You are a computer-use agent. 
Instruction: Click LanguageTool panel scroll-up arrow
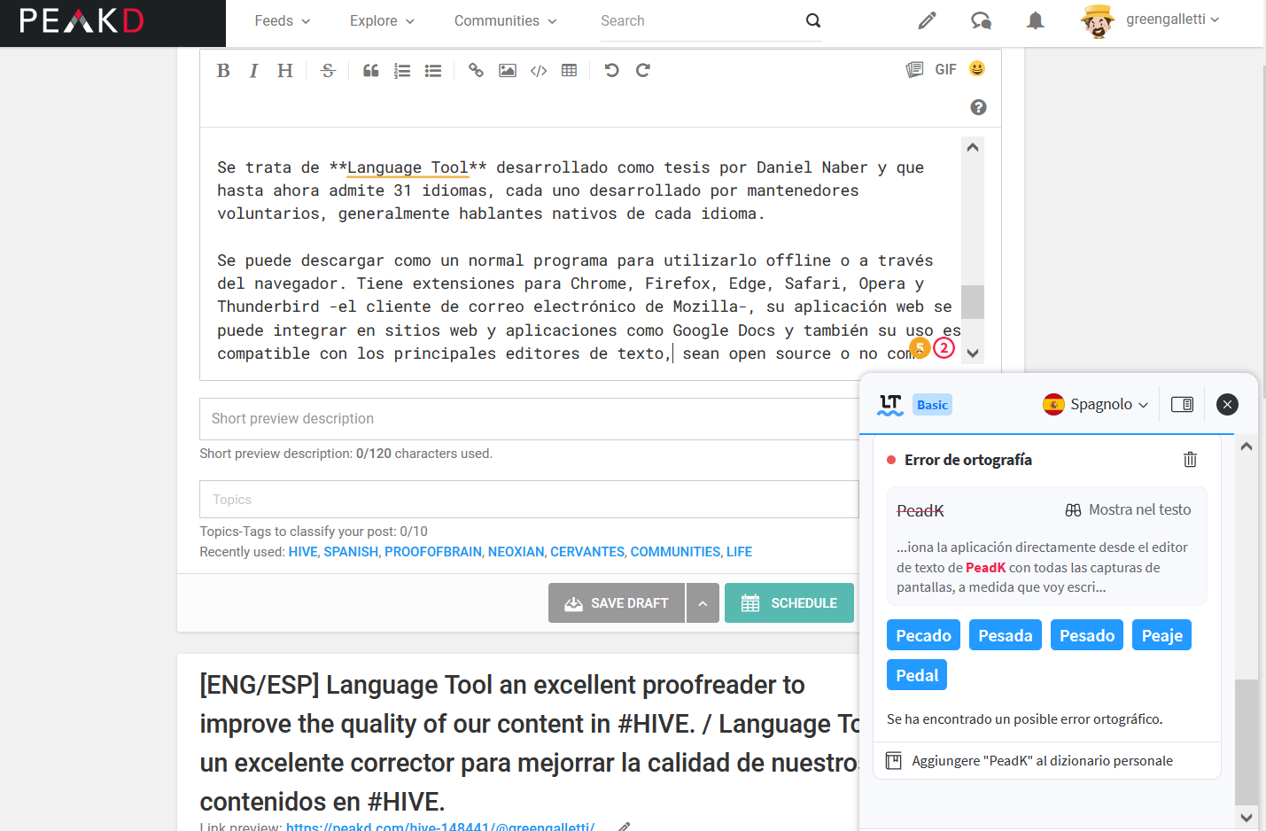point(1247,447)
